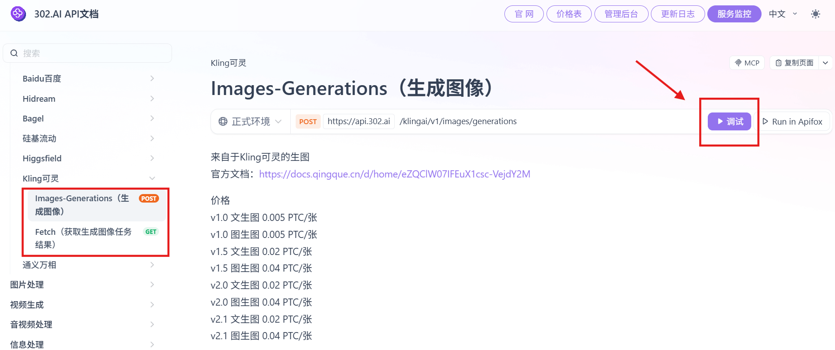
Task: Click 信息处理 category label
Action: [x=27, y=344]
